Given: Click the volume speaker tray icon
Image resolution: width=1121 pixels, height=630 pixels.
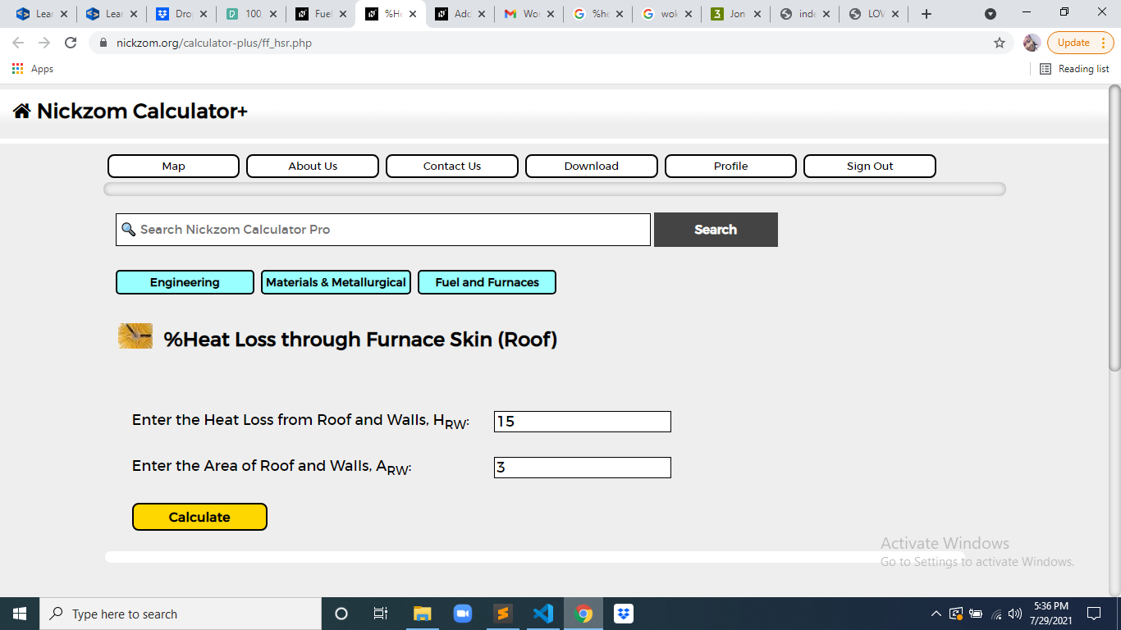Looking at the screenshot, I should pos(1015,614).
